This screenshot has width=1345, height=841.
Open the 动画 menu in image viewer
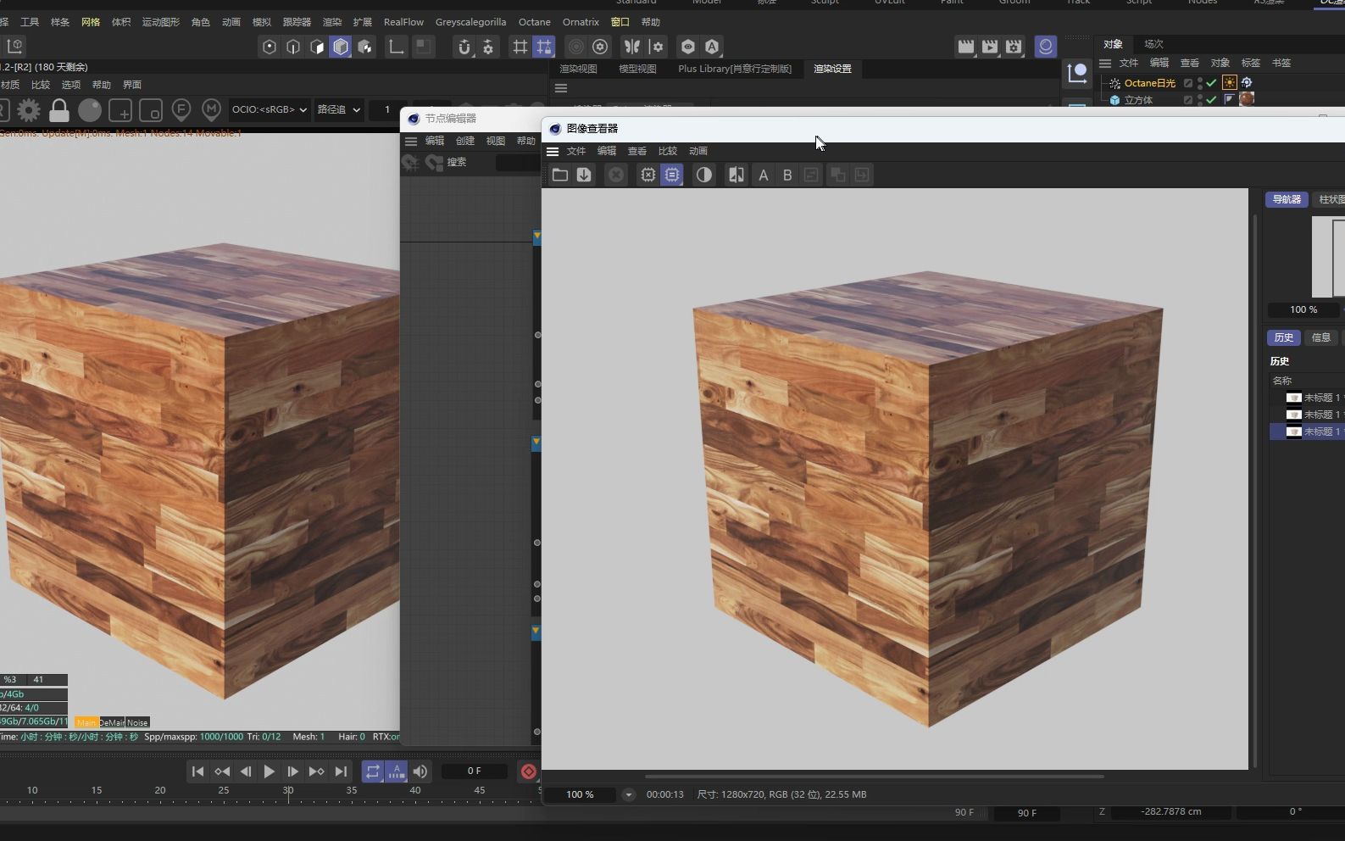[698, 151]
